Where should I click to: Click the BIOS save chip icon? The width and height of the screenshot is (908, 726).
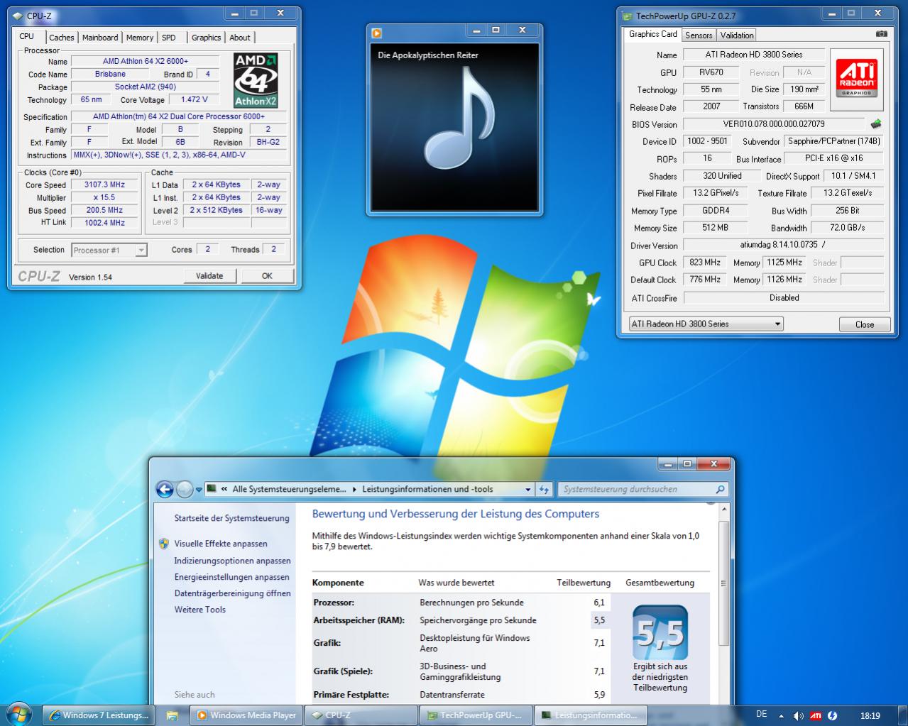[x=876, y=124]
